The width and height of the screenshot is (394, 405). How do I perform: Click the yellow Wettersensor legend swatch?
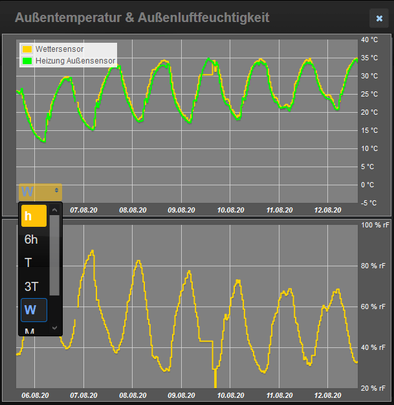coord(27,49)
